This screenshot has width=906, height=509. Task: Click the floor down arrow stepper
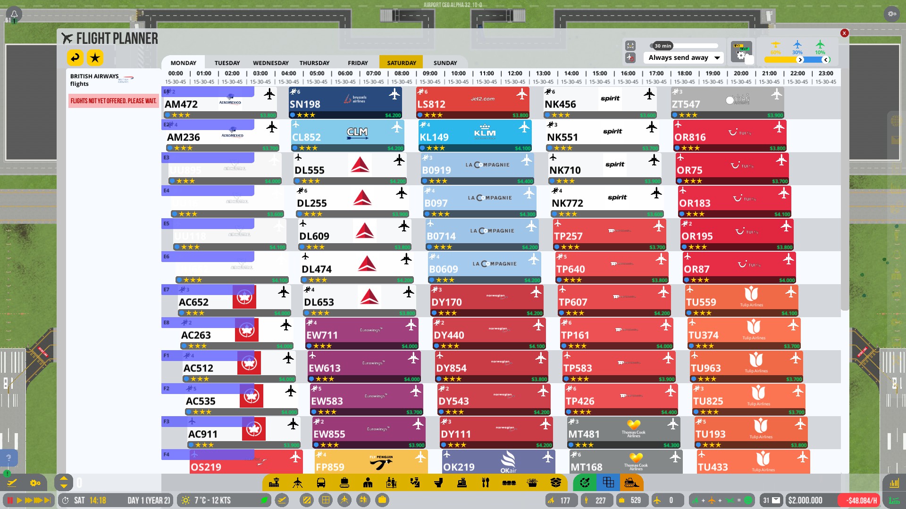(x=64, y=487)
